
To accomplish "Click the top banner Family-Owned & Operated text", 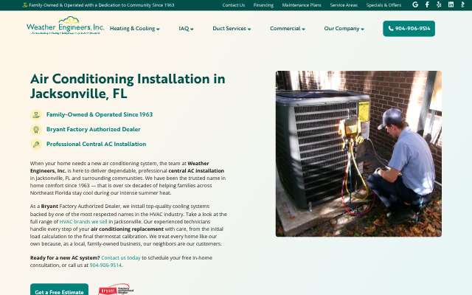I will (102, 5).
